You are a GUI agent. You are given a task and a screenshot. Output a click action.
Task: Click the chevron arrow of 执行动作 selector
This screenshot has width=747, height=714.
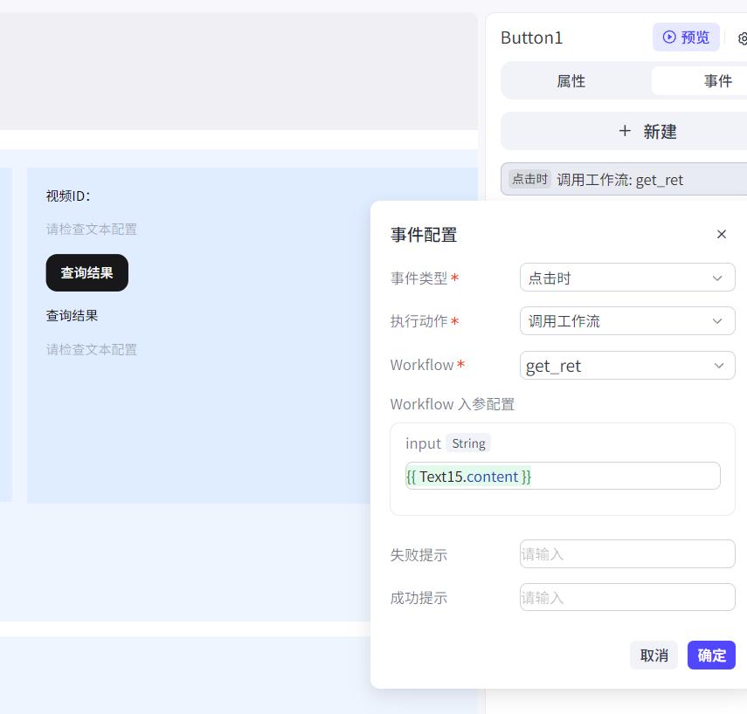(x=719, y=321)
